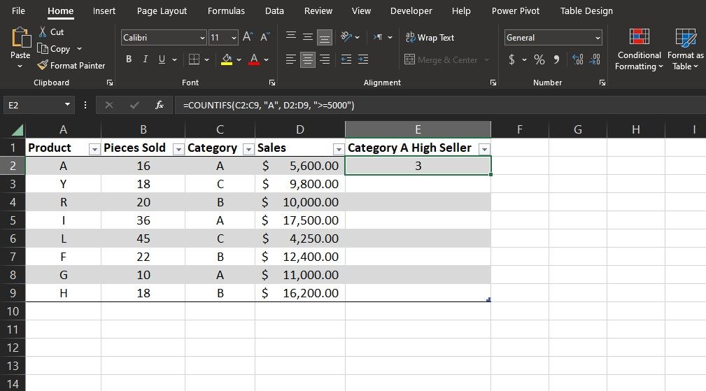Open the Conditional Formatting icon
Image resolution: width=706 pixels, height=391 pixels.
[638, 38]
